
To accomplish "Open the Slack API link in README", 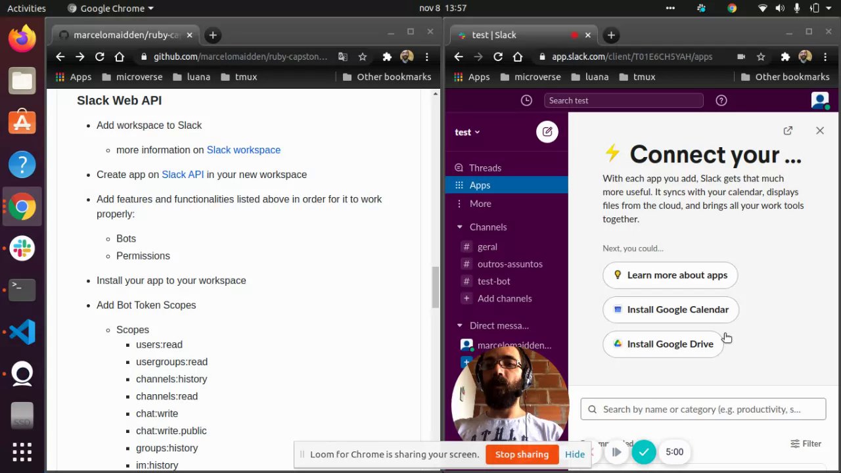I will (x=183, y=175).
